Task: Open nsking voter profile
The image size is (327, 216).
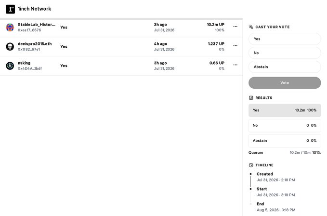Action: [x=24, y=63]
